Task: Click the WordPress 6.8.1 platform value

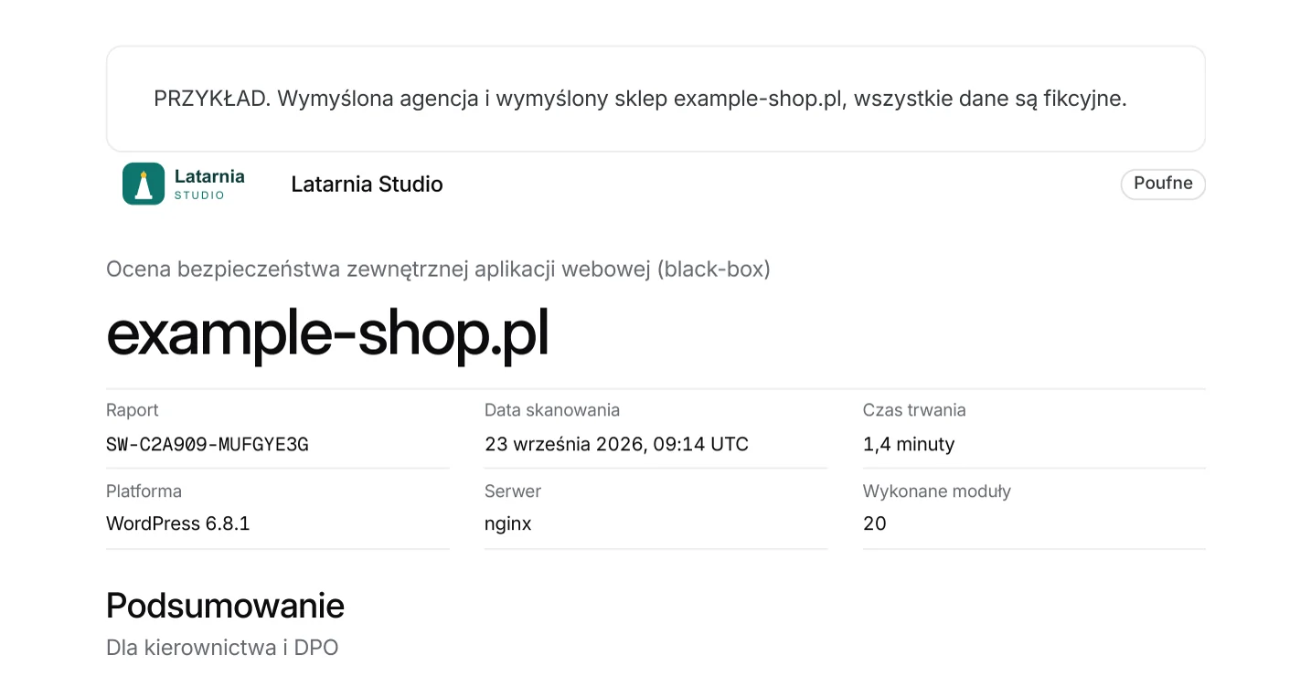Action: (178, 523)
